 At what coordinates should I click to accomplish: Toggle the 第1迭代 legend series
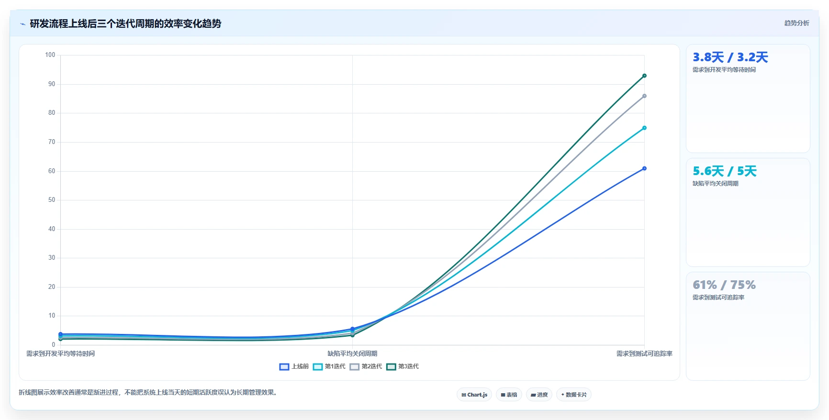point(329,366)
